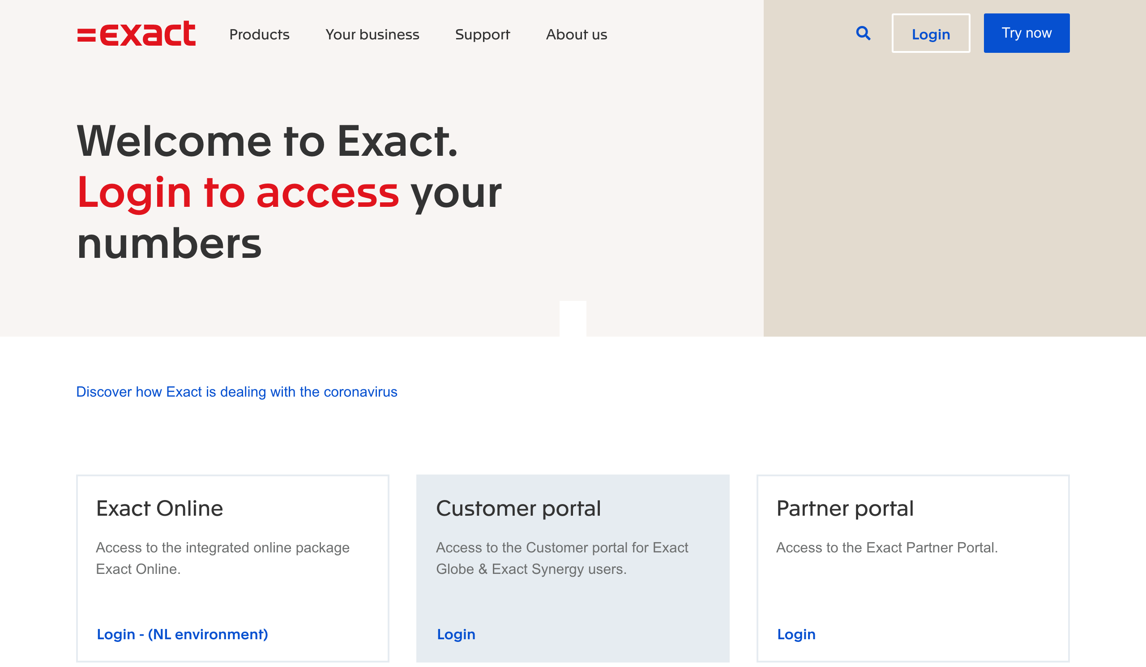This screenshot has width=1146, height=667.
Task: Click the Partner portal card heading
Action: point(844,509)
